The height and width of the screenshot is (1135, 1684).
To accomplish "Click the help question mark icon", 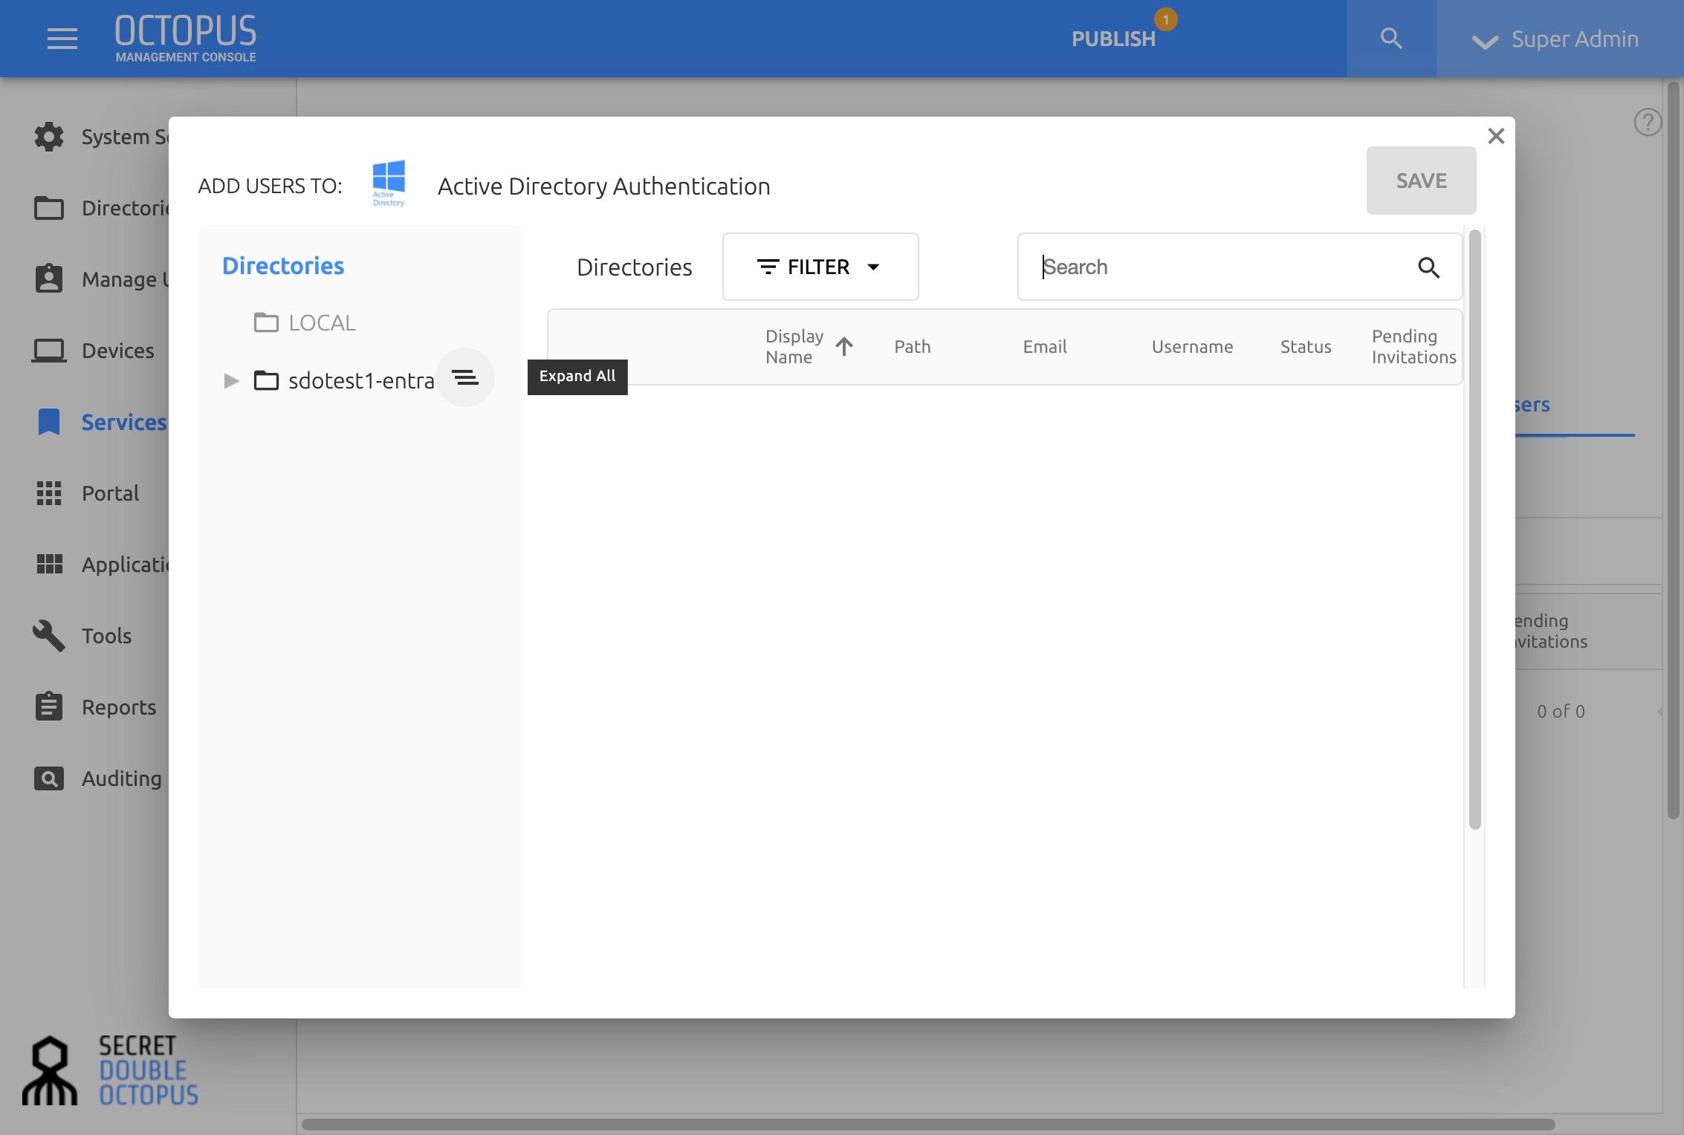I will [1647, 122].
